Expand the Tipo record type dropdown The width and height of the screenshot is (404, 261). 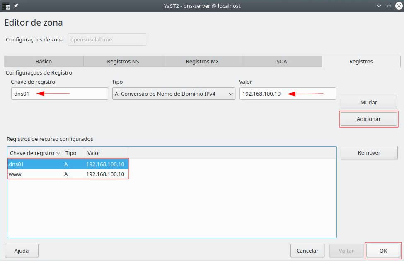click(x=174, y=94)
